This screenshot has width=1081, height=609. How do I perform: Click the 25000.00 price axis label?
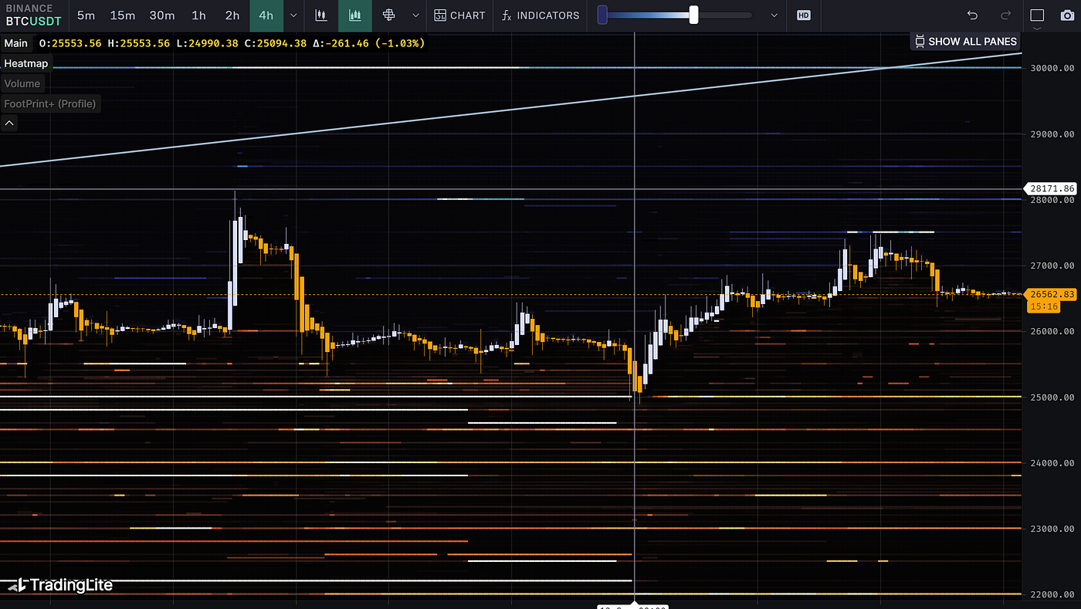click(x=1052, y=398)
